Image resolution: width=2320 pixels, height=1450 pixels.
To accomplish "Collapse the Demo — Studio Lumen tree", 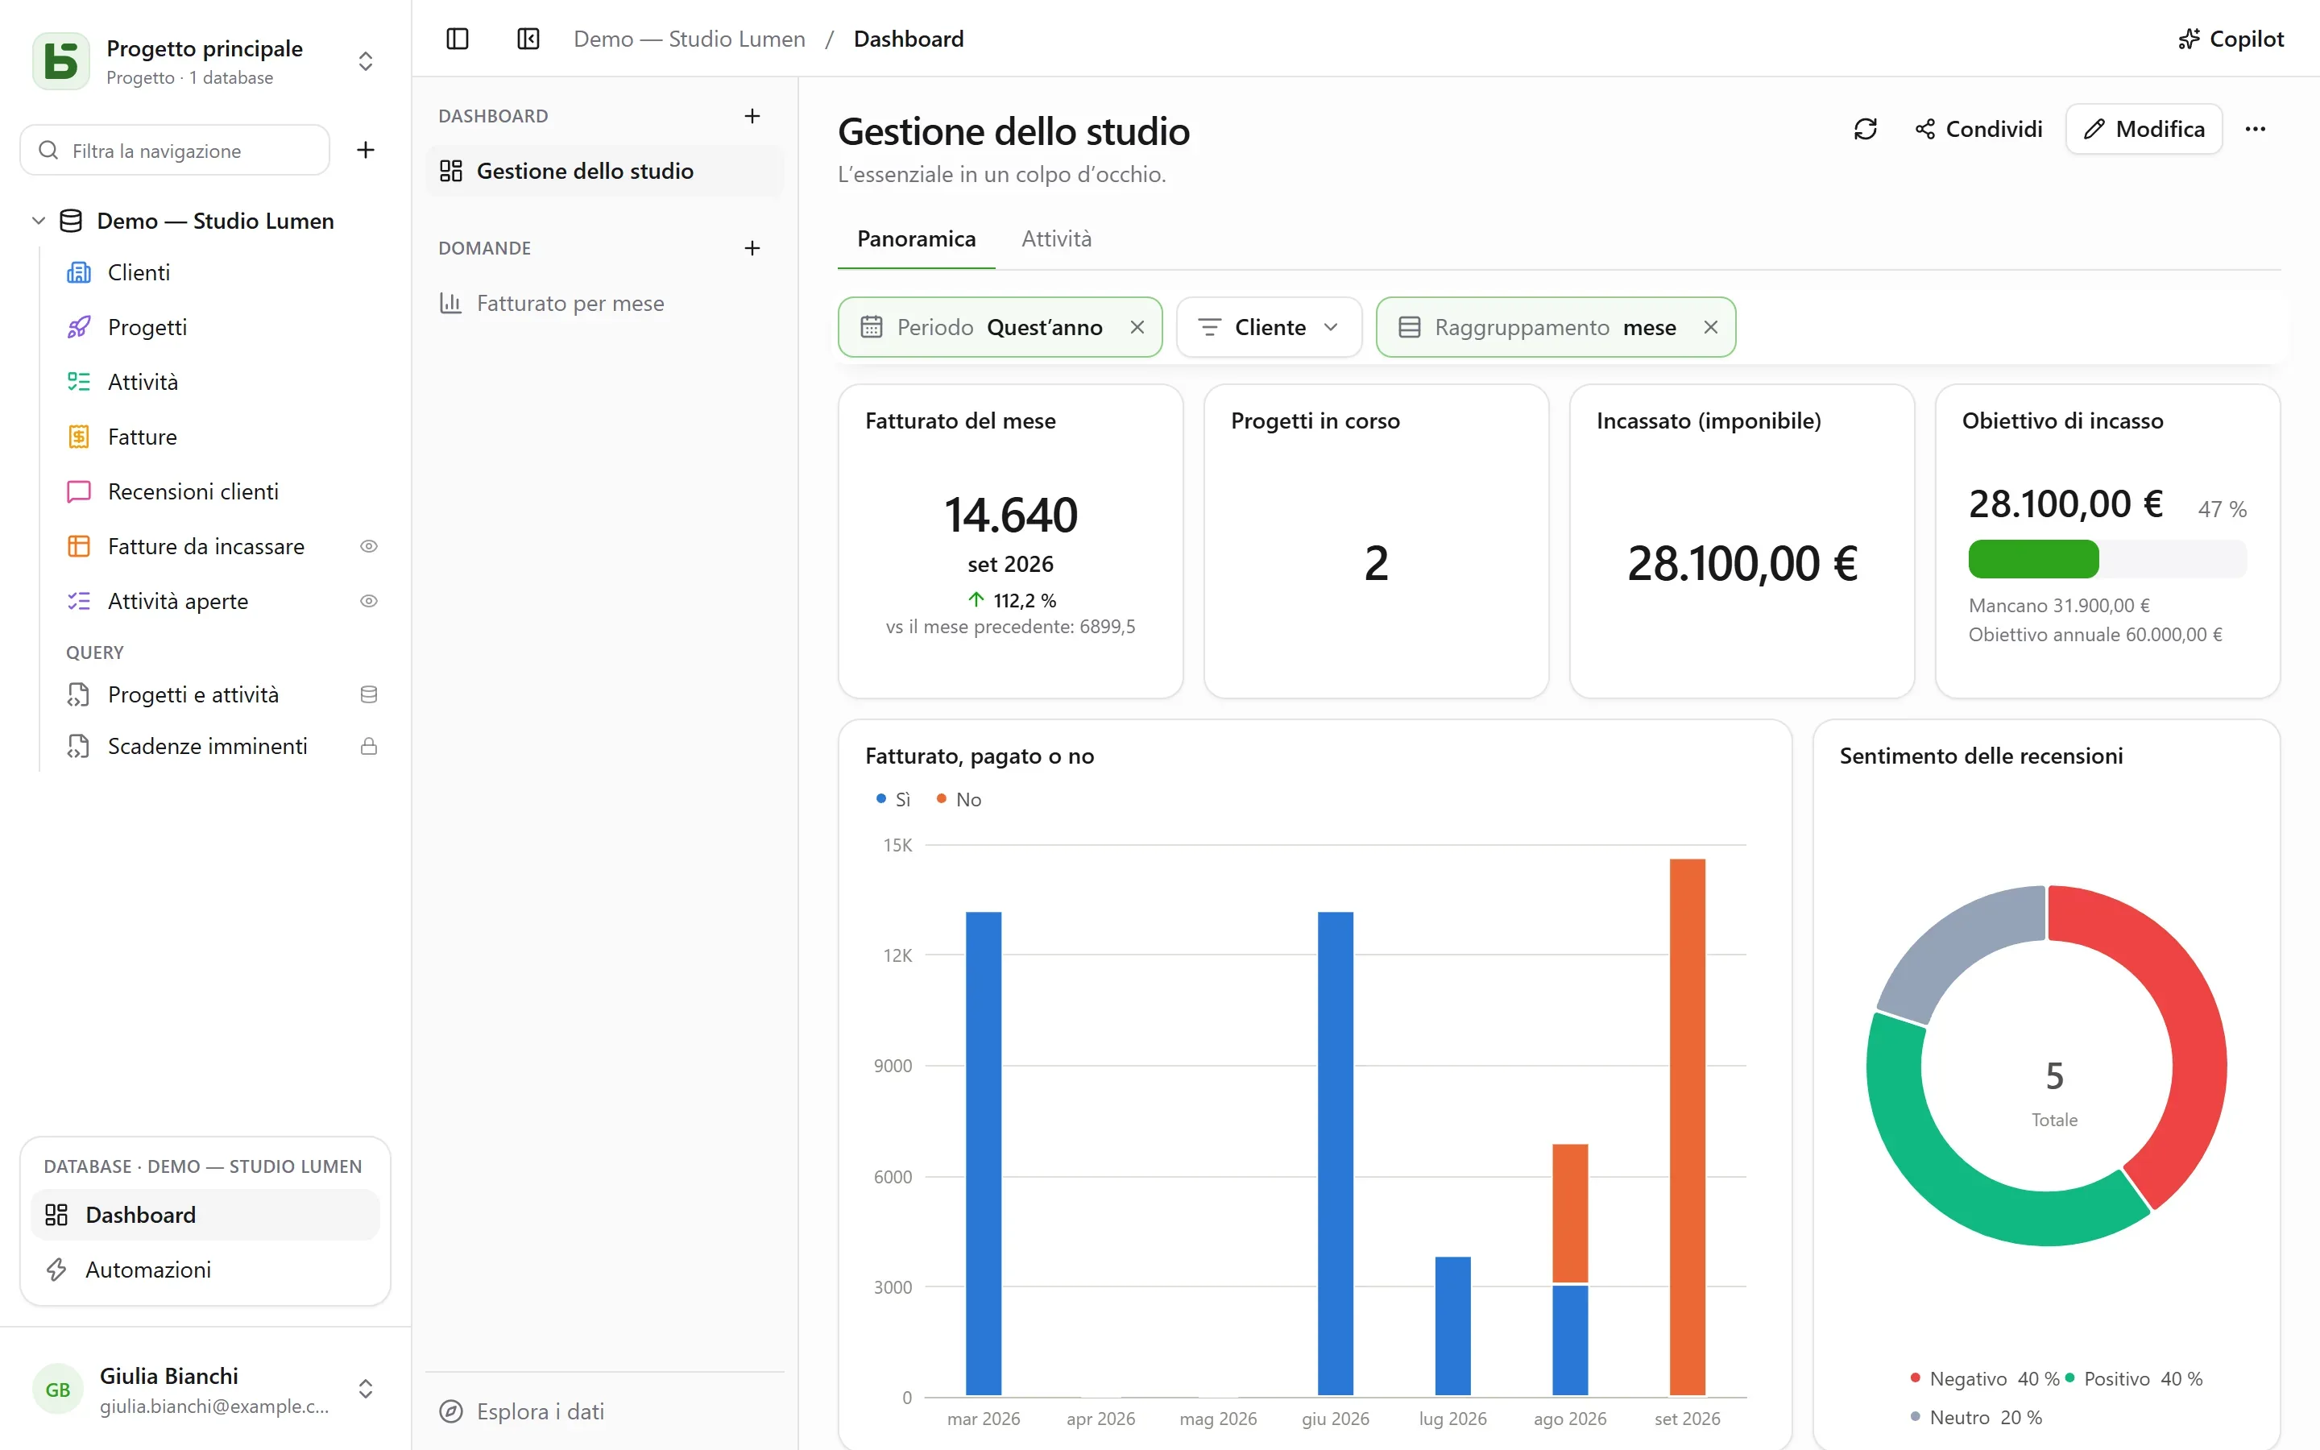I will point(39,221).
